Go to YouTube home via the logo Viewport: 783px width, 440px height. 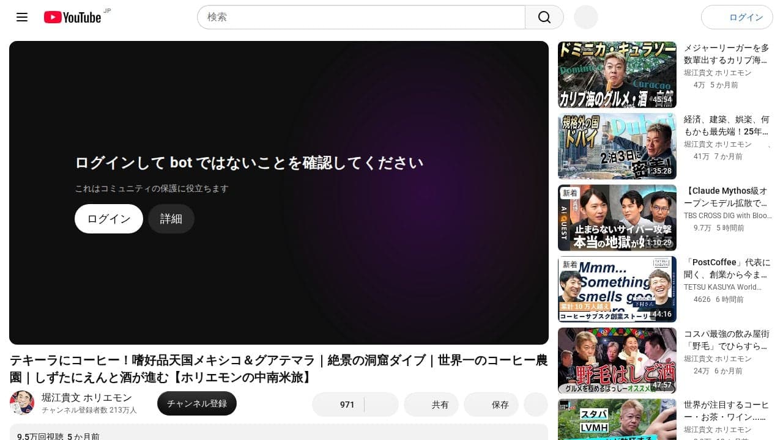[72, 17]
